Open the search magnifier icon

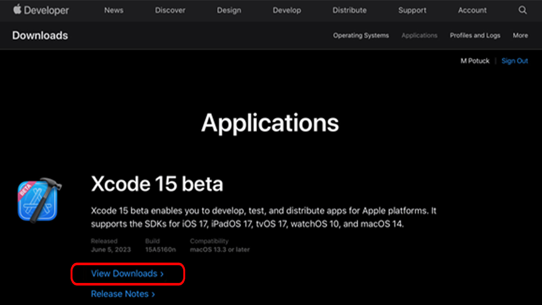523,10
